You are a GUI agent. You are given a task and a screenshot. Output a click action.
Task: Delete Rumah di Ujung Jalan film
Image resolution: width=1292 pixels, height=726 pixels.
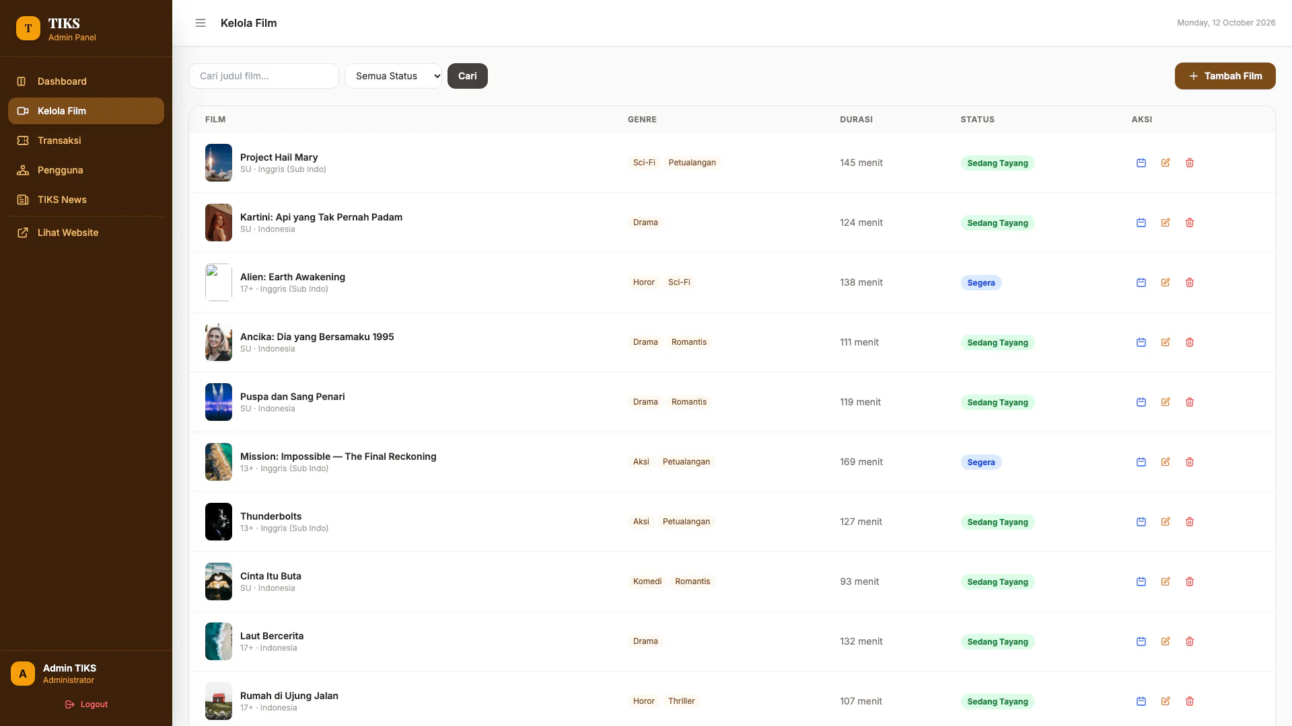click(1190, 701)
